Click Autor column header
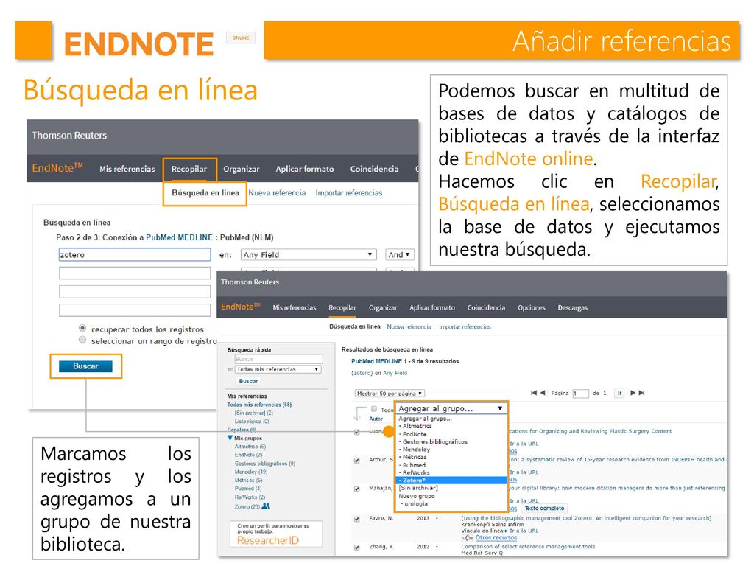The width and height of the screenshot is (754, 566). 376,419
